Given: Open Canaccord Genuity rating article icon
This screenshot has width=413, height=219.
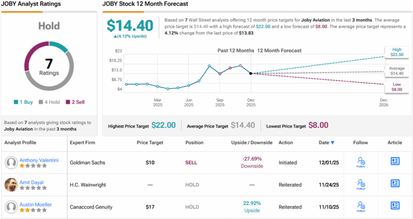Looking at the screenshot, I should pyautogui.click(x=395, y=205).
